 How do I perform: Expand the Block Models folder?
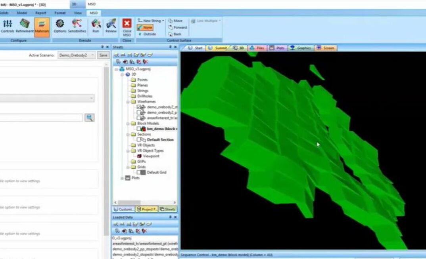[127, 123]
